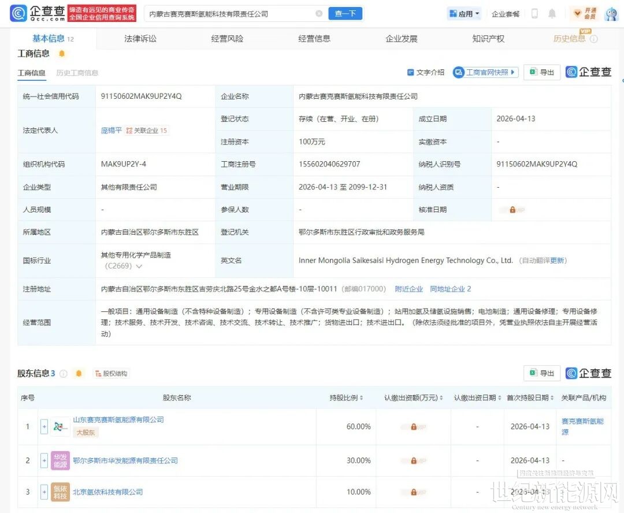Clear the search box with the X icon
The height and width of the screenshot is (513, 624).
(x=319, y=14)
